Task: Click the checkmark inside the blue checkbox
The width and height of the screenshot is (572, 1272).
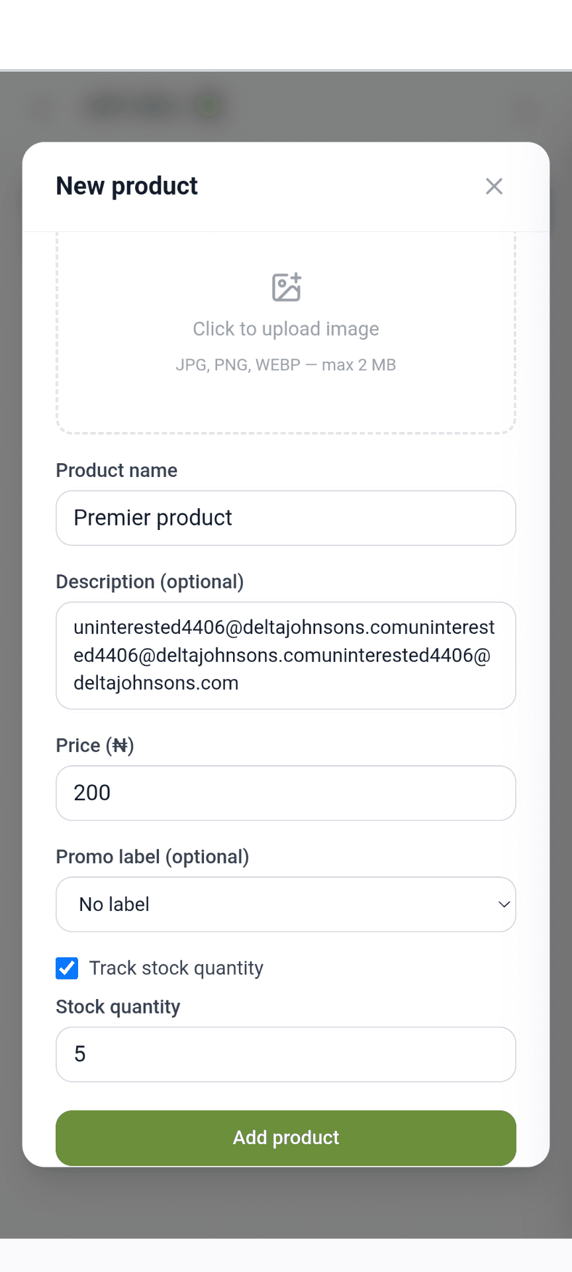Action: [x=66, y=968]
